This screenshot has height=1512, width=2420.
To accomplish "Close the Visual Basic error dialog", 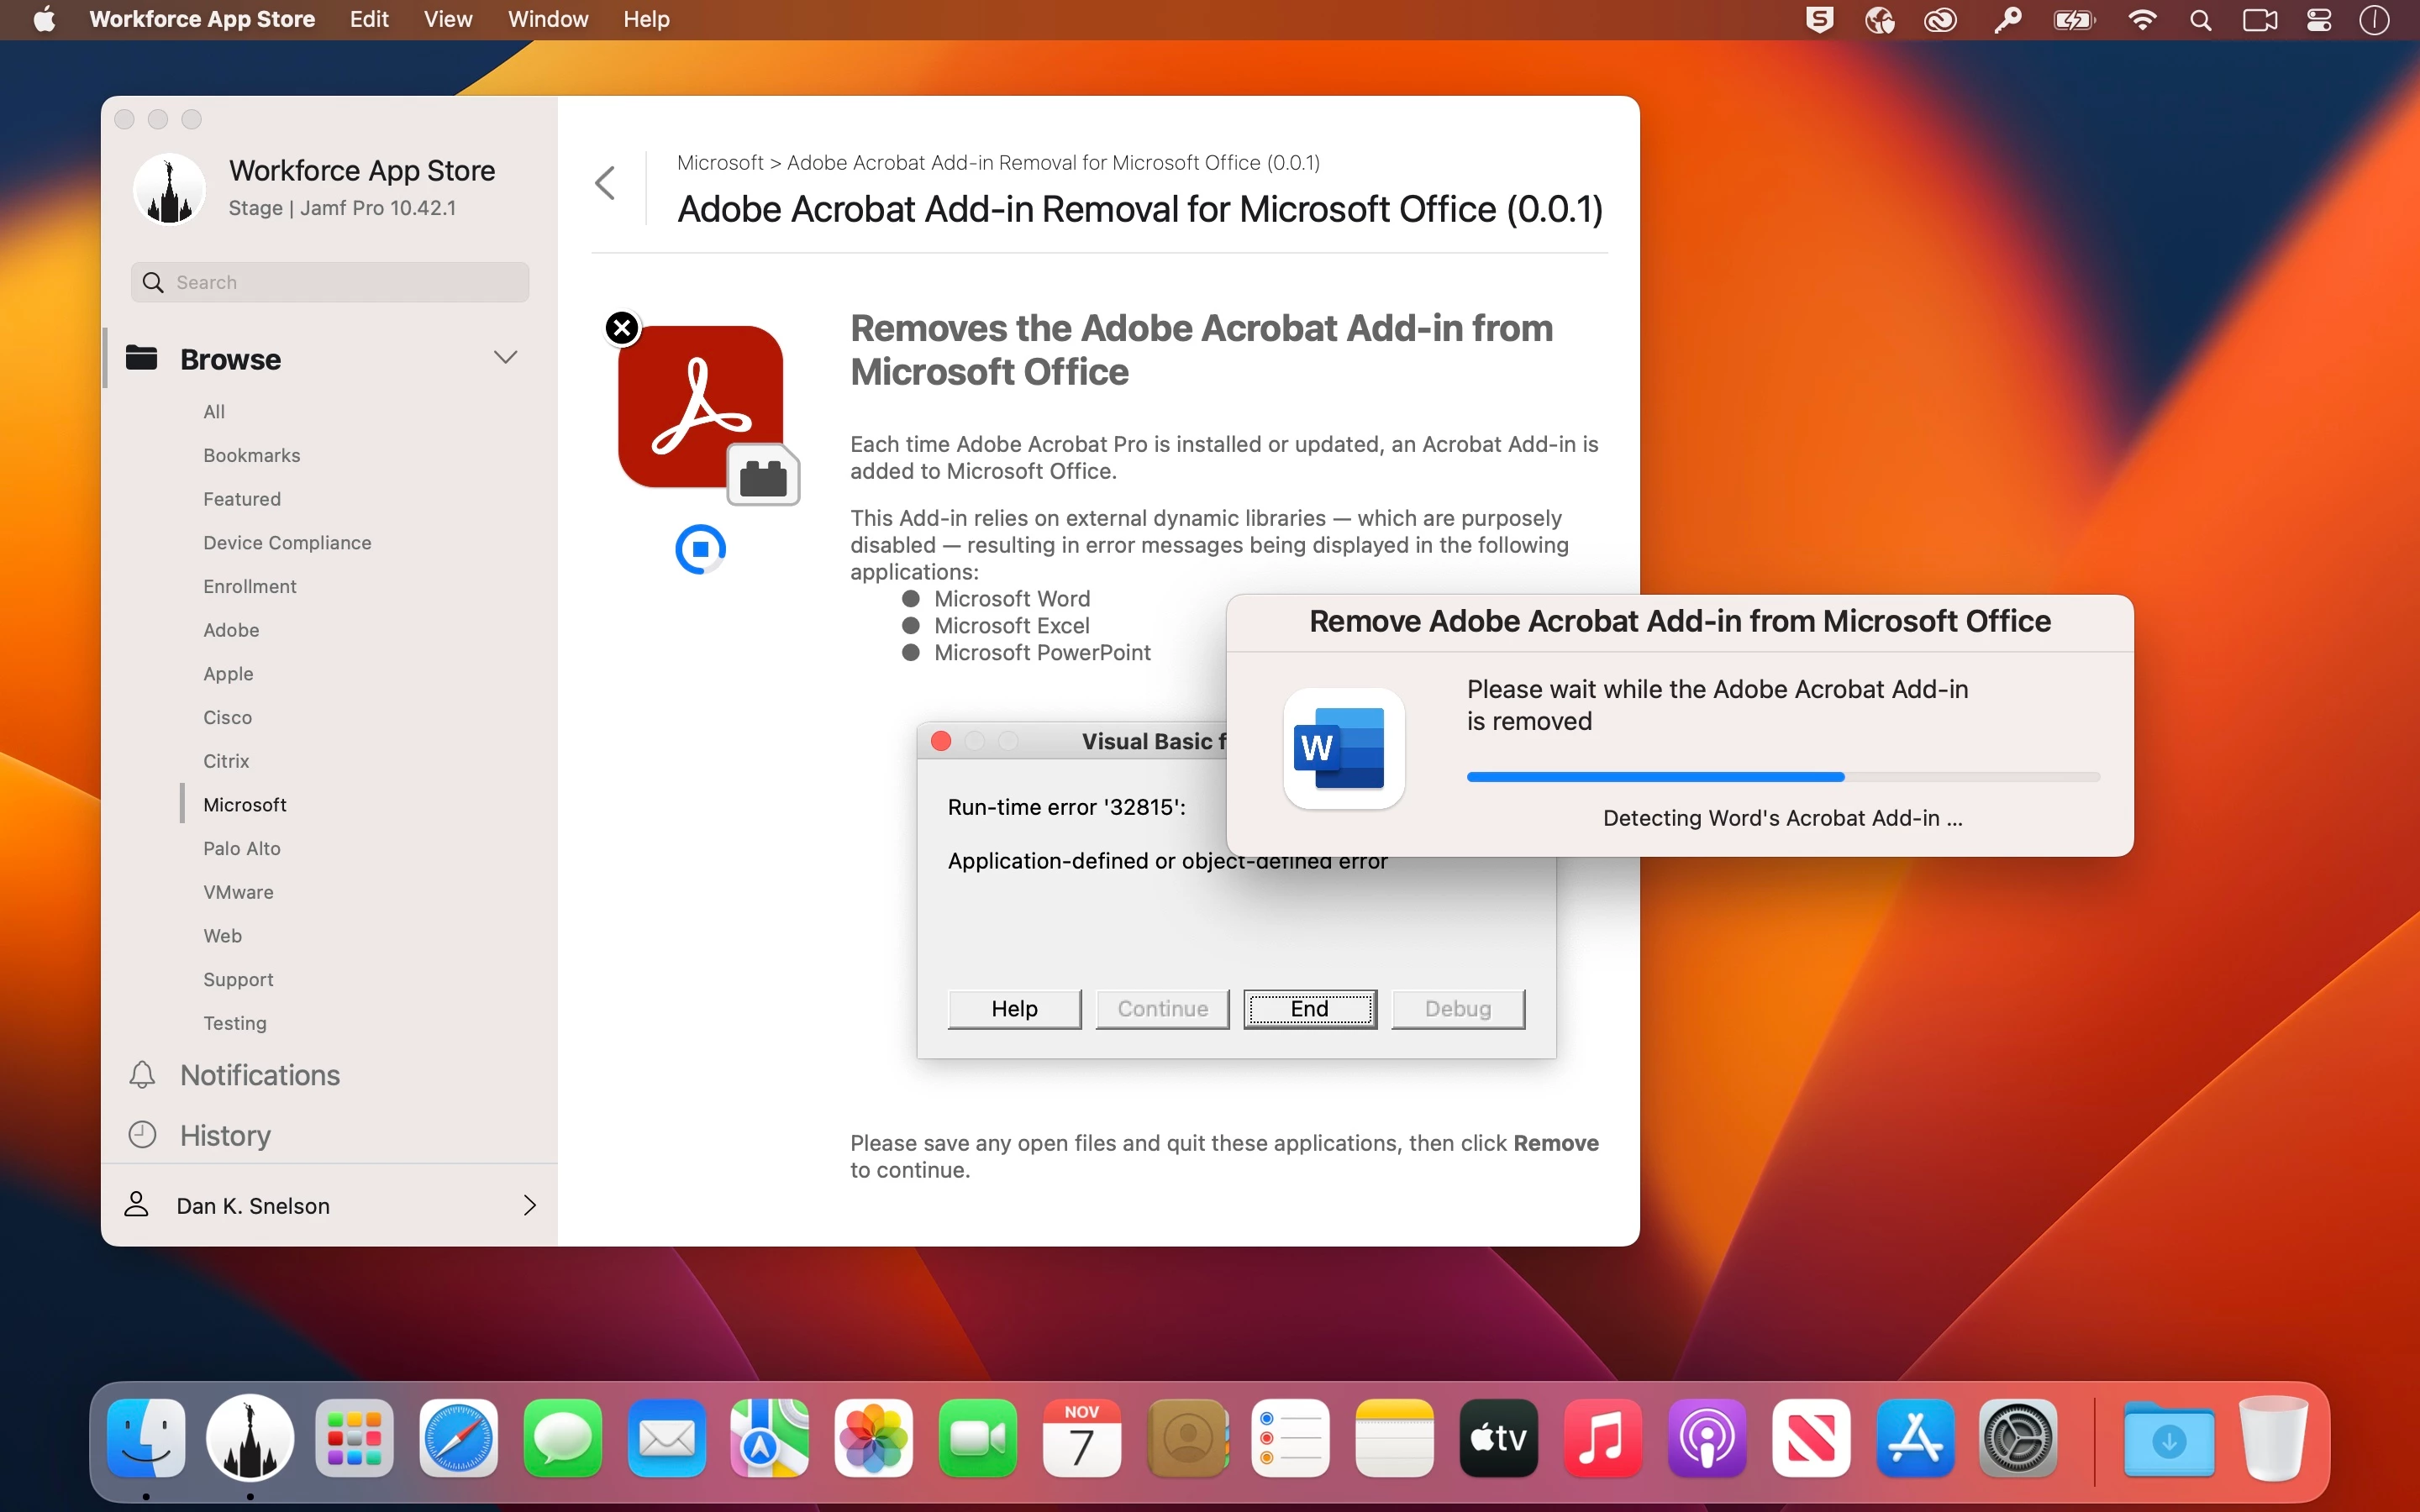I will point(941,741).
